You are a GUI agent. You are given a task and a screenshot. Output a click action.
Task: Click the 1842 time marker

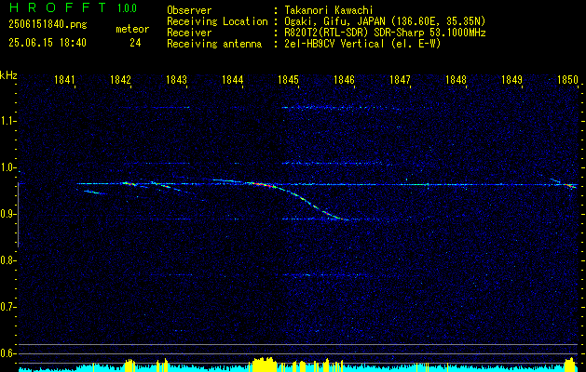pyautogui.click(x=121, y=79)
